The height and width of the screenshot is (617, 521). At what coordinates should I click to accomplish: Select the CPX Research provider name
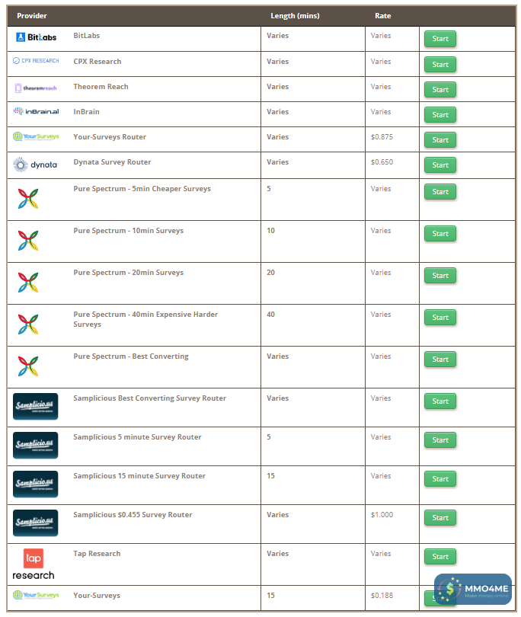(x=97, y=62)
